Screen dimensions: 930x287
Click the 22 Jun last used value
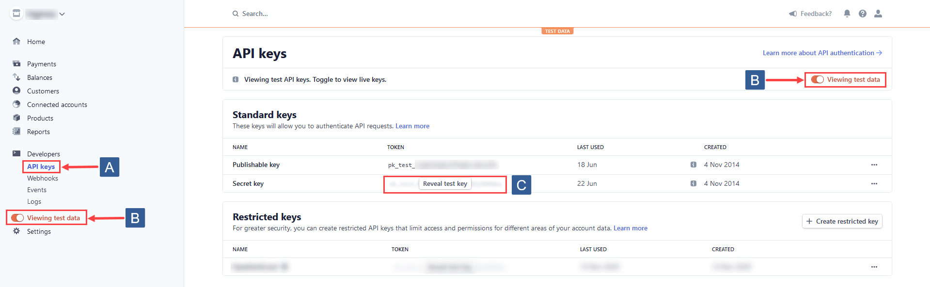coord(587,183)
